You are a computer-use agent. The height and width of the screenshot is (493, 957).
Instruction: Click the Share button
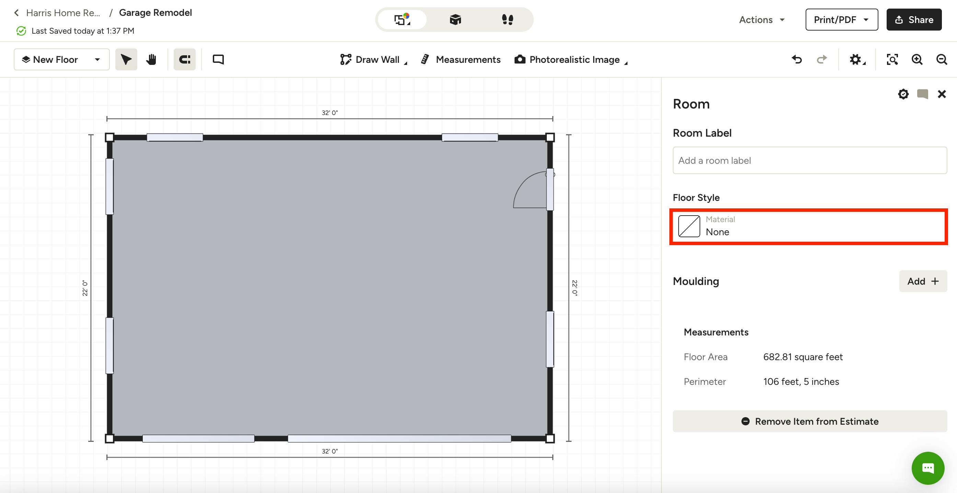914,20
